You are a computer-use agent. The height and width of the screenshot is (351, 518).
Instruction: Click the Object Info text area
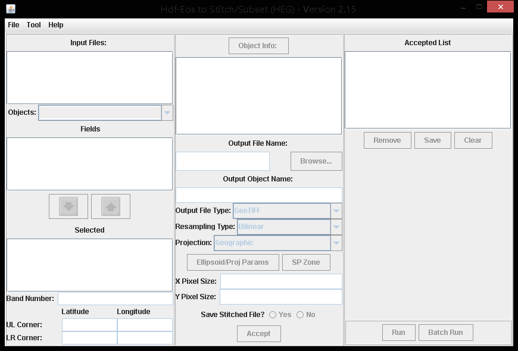258,96
